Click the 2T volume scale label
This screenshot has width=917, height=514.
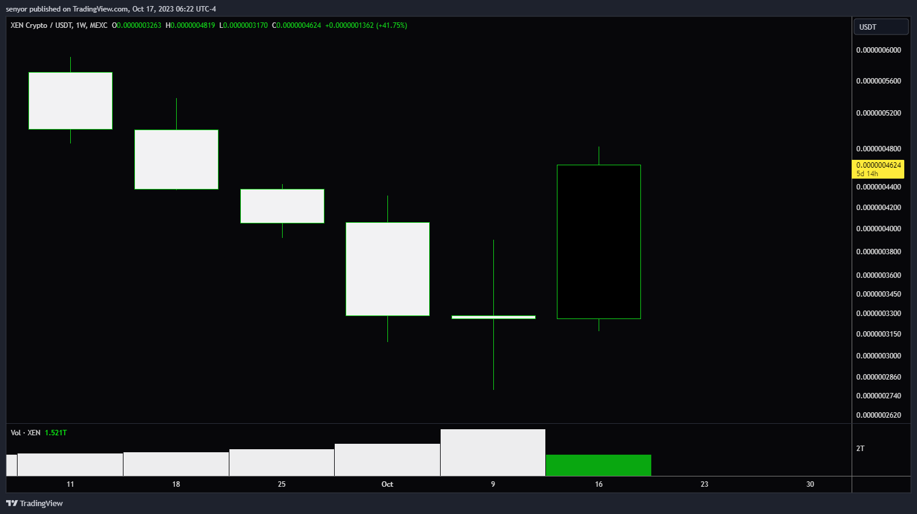coord(860,449)
